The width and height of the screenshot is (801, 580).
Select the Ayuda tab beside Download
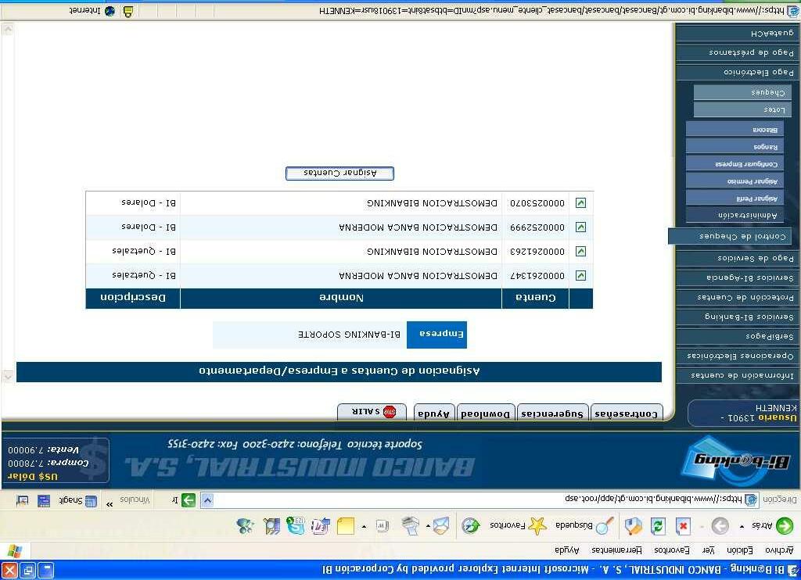(433, 413)
